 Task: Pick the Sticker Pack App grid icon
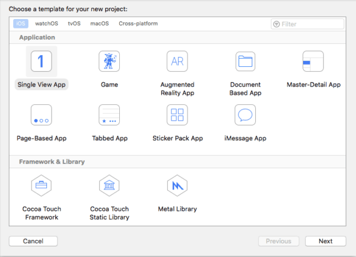click(x=177, y=115)
